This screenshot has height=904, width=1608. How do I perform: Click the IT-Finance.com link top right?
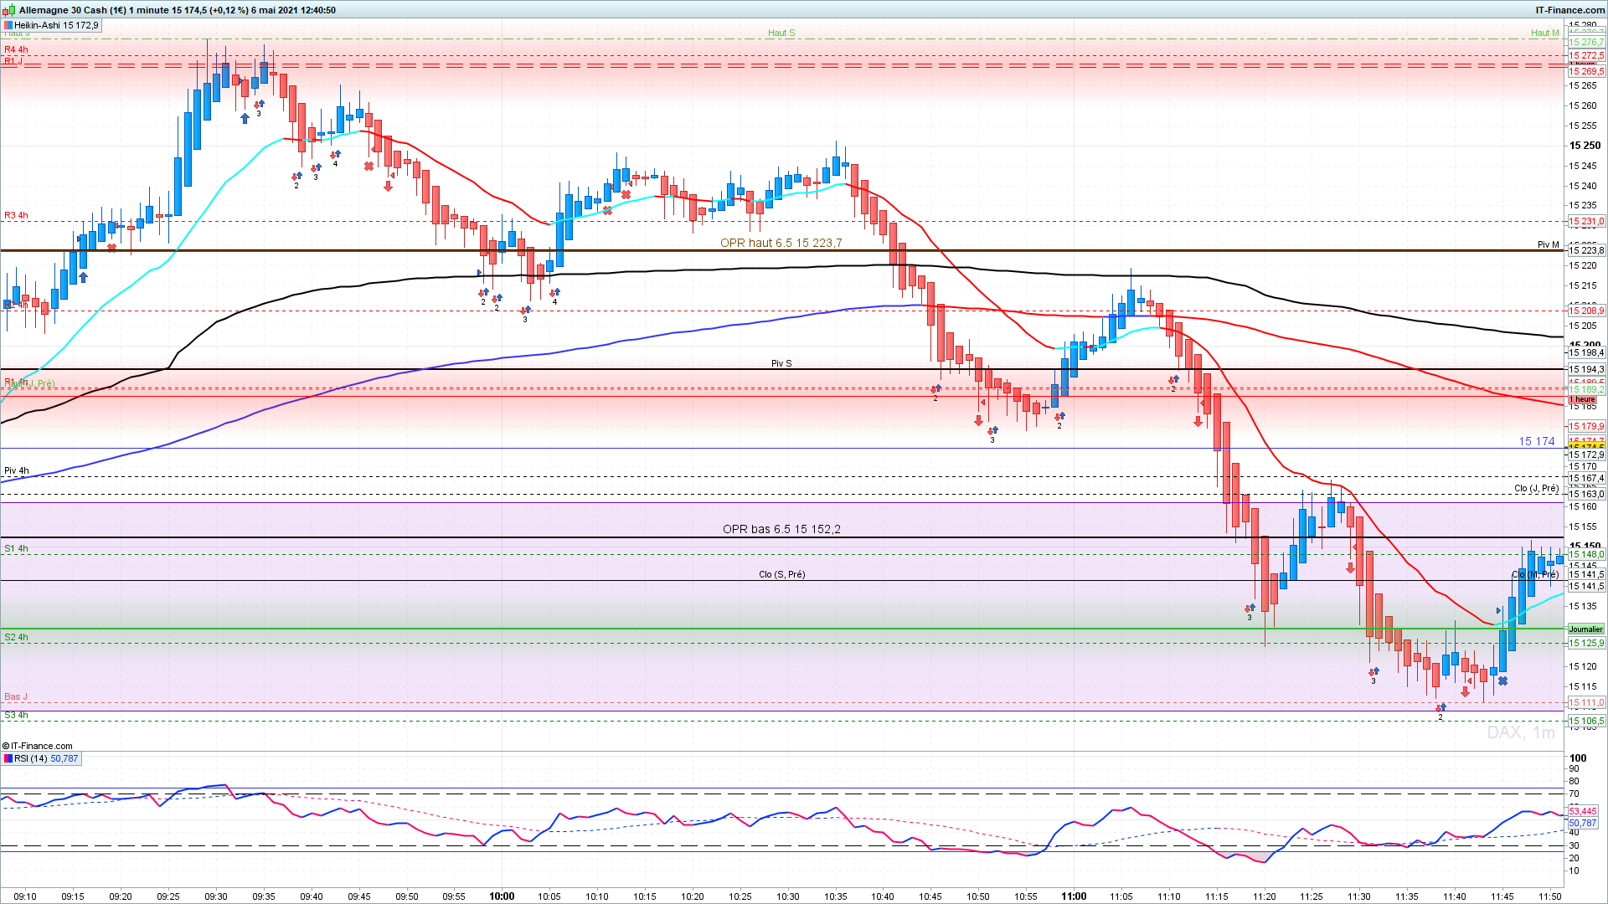click(1569, 10)
